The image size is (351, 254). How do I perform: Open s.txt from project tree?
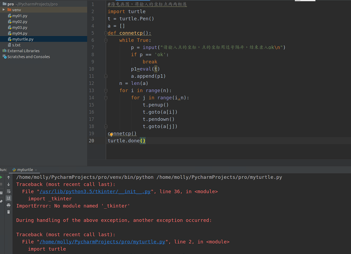(16, 45)
